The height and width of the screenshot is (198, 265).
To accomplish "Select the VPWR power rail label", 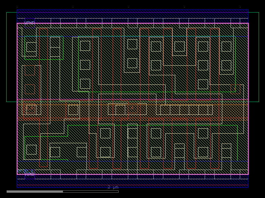I will [30, 22].
